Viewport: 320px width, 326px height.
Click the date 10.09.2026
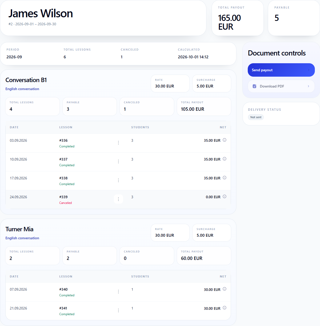(18, 159)
